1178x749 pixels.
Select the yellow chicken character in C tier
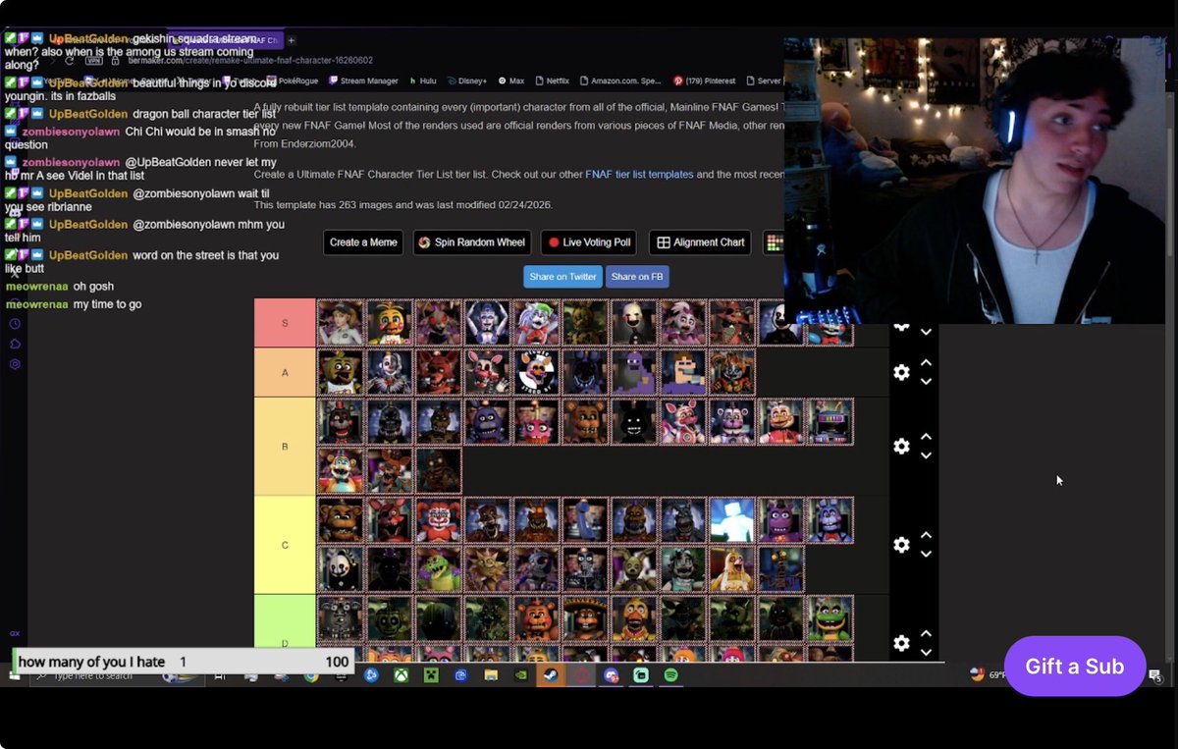[x=731, y=569]
